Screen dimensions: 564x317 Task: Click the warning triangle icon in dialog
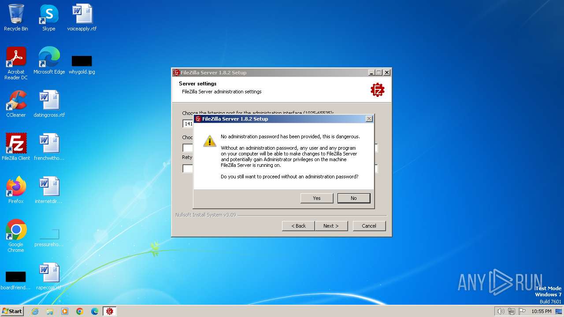click(210, 140)
